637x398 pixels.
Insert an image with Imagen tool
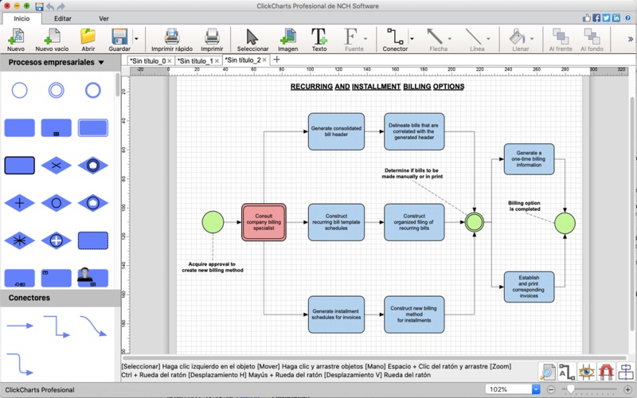click(288, 39)
